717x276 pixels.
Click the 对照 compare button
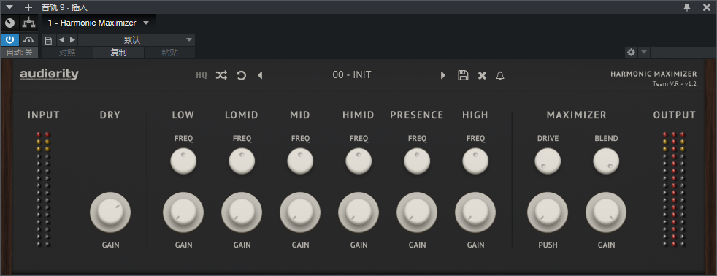pos(67,53)
